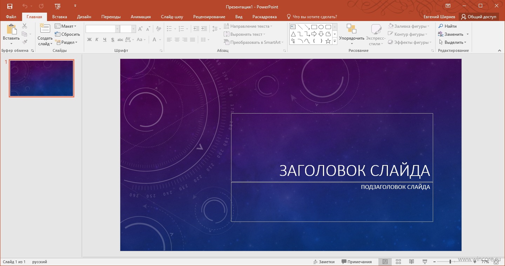
Task: Click the Save icon in quick access toolbar
Action: point(10,6)
